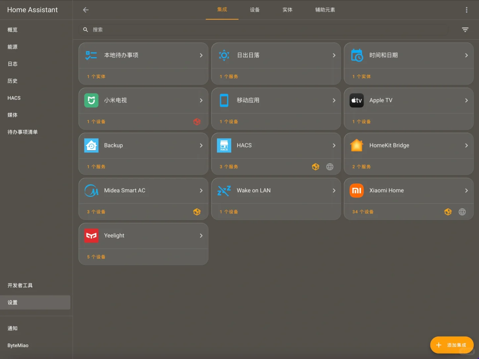Click the Backup integration icon

[x=91, y=146]
